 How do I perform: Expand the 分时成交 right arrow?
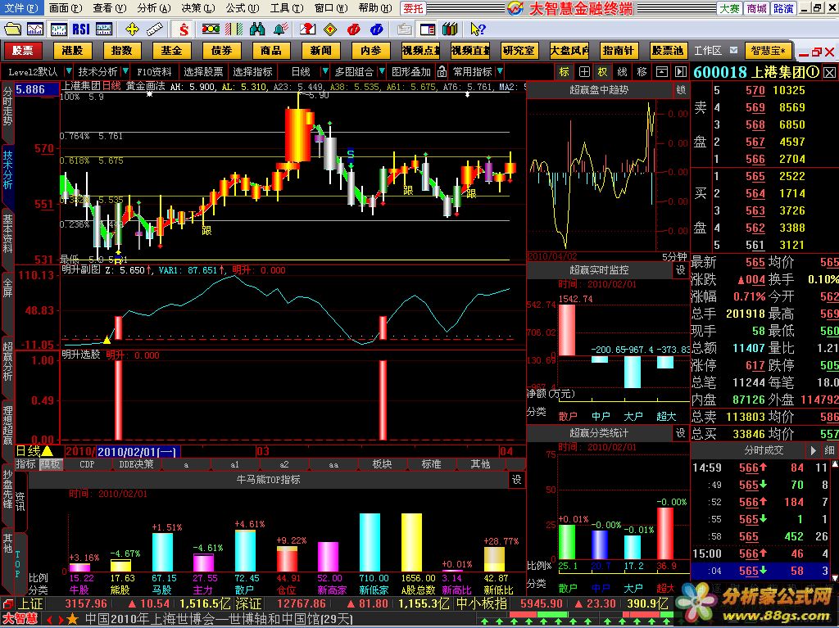coord(814,450)
